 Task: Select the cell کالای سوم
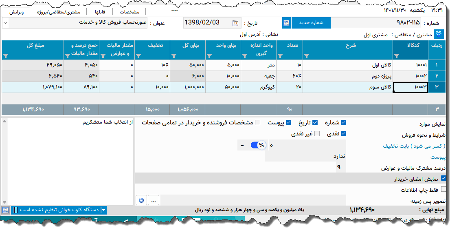coord(348,87)
